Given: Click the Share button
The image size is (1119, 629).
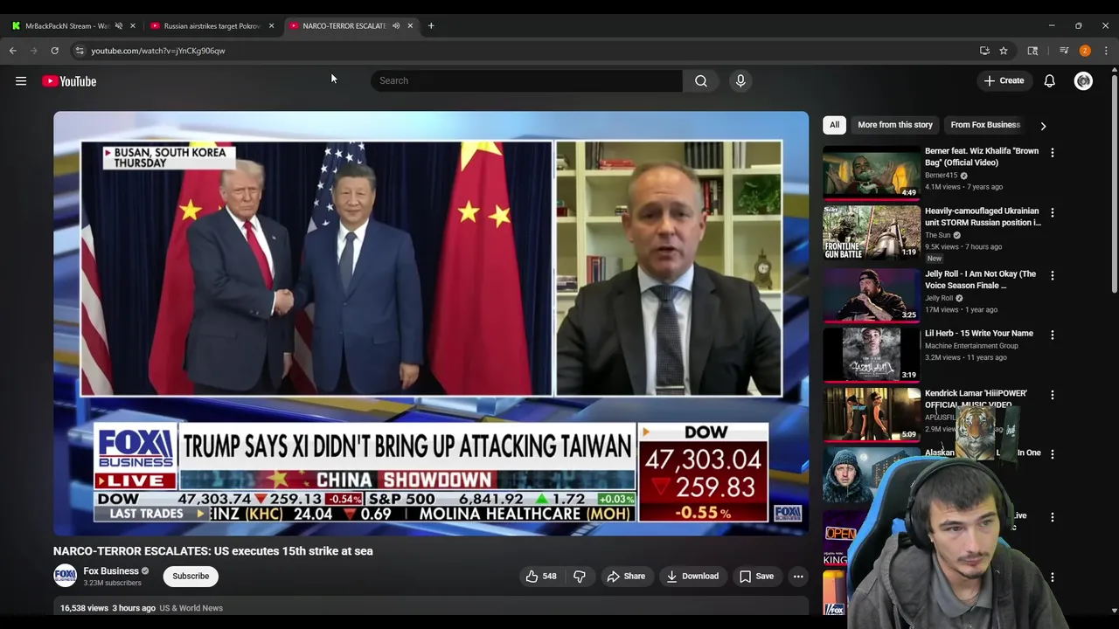Looking at the screenshot, I should pos(626,576).
